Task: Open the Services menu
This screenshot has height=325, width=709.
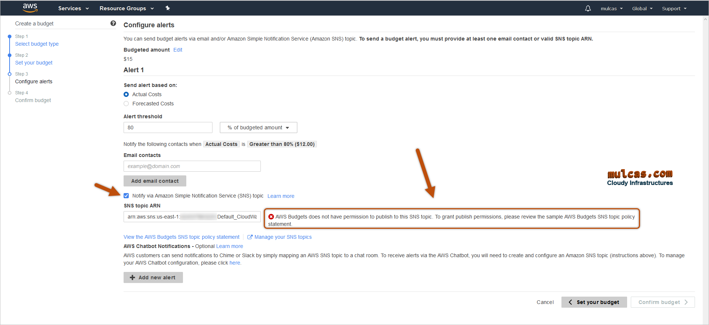Action: [x=73, y=8]
